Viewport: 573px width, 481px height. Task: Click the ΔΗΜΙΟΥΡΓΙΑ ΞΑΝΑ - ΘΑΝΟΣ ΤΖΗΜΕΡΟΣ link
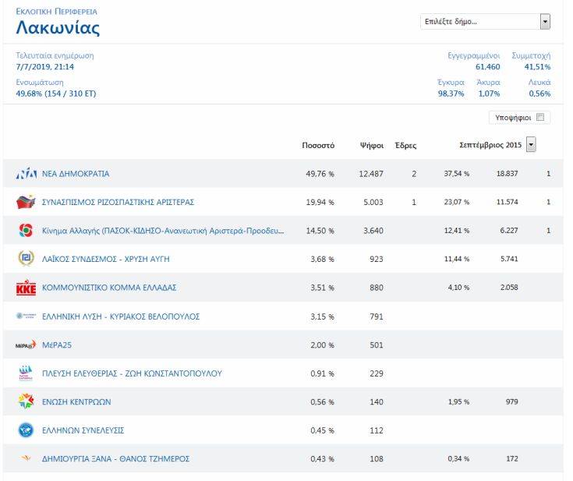coord(115,459)
